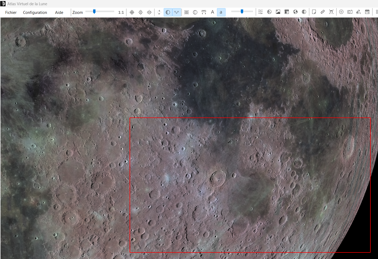
Task: Click the sigma symbol icon
Action: click(x=304, y=12)
